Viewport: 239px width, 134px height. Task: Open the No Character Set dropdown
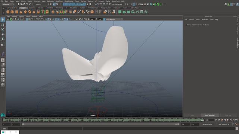224,124
